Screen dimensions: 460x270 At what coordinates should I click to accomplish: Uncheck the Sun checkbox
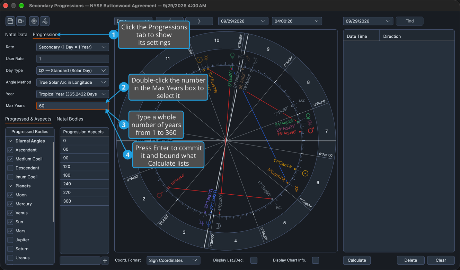coord(10,222)
